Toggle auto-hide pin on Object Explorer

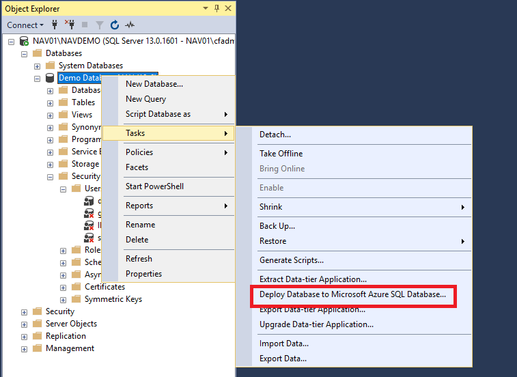tap(216, 8)
